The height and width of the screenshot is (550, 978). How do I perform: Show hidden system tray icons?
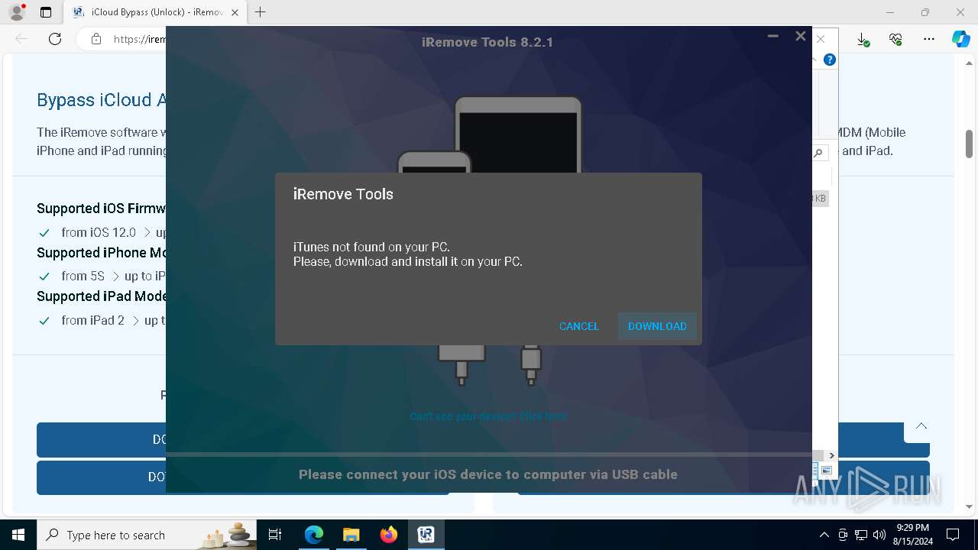[x=824, y=535]
